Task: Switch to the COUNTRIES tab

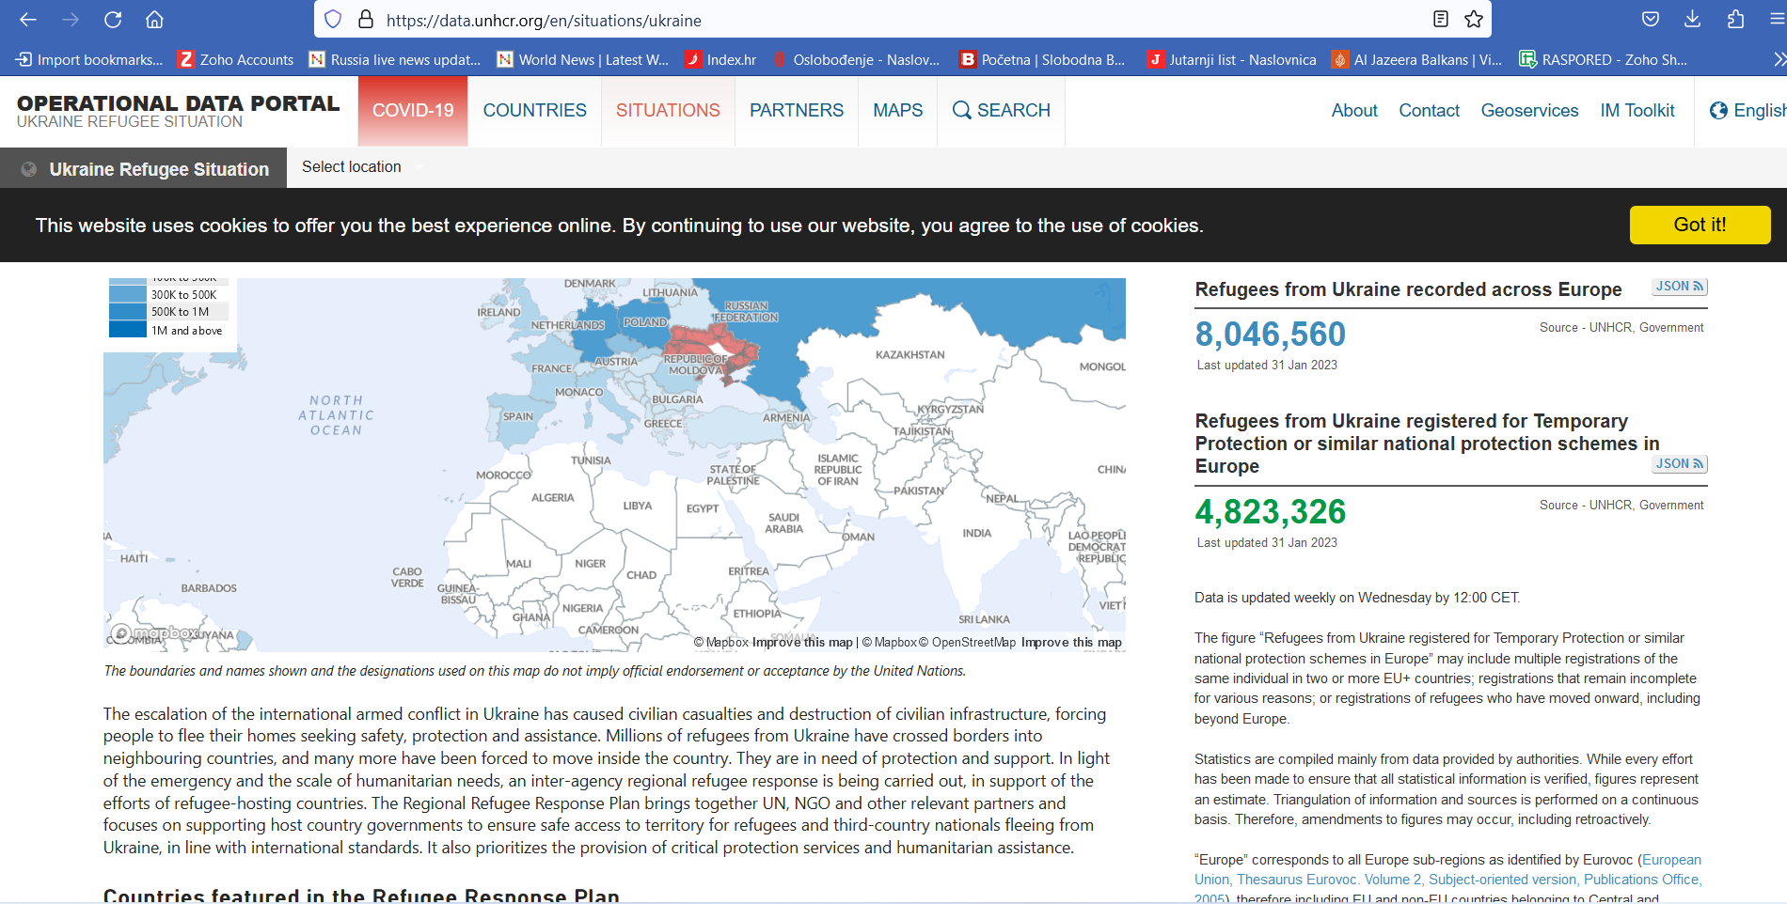Action: pos(534,111)
